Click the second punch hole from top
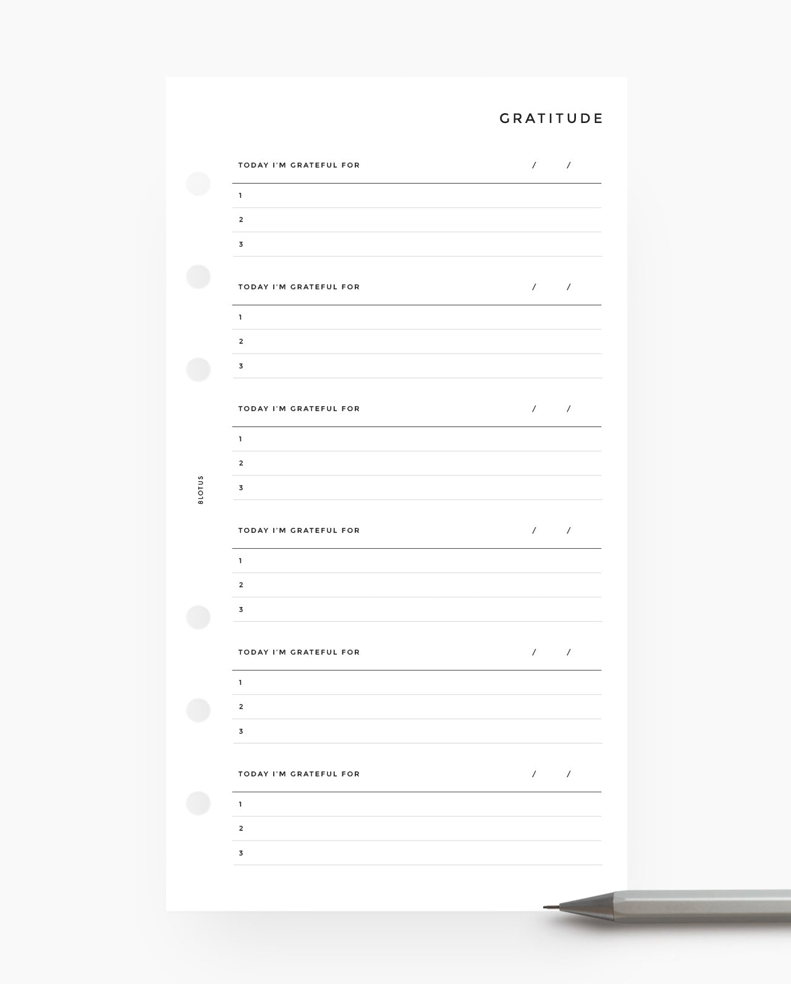Viewport: 791px width, 984px height. pyautogui.click(x=198, y=276)
